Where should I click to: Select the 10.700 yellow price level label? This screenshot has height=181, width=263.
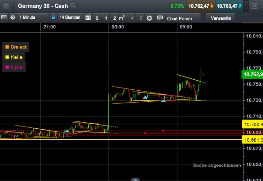coord(252,124)
